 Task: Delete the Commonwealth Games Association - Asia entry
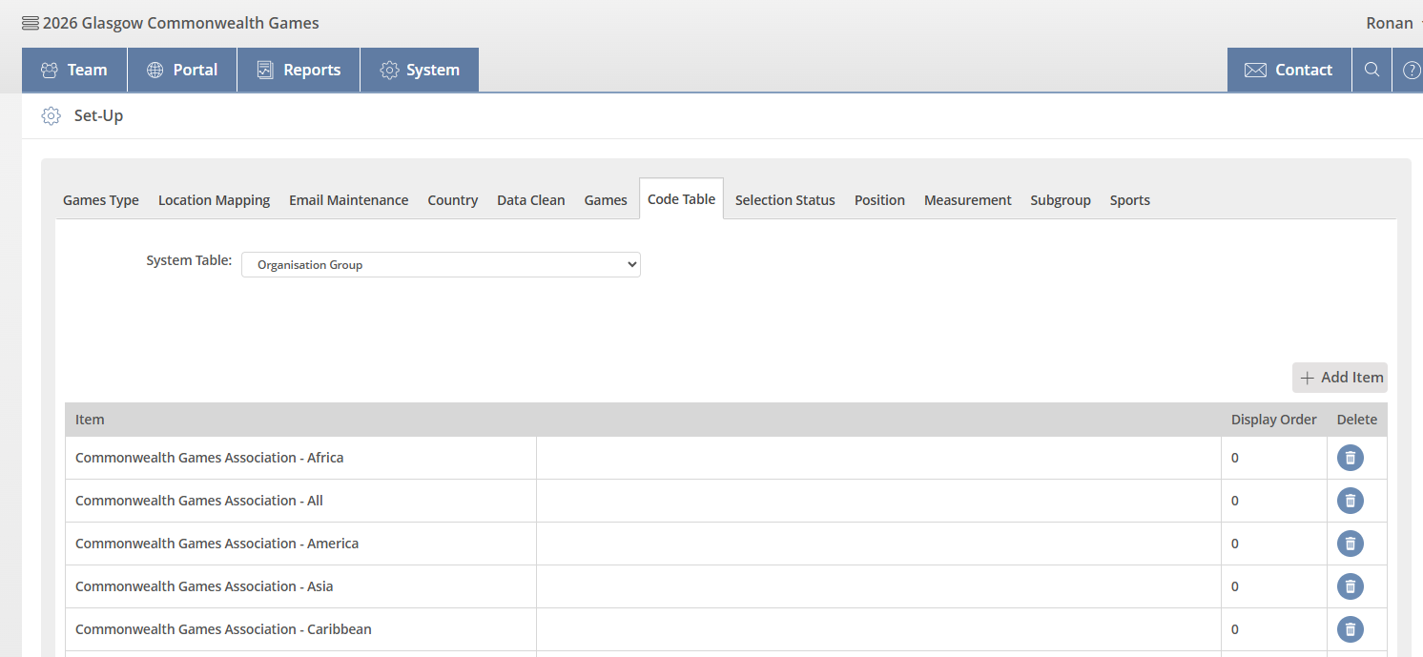tap(1350, 586)
